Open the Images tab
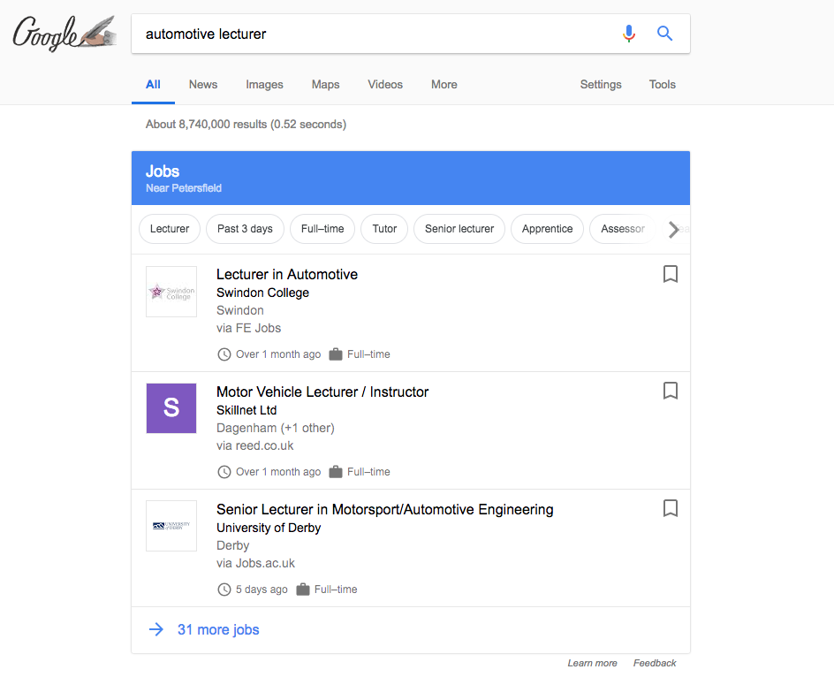This screenshot has height=677, width=834. point(264,85)
